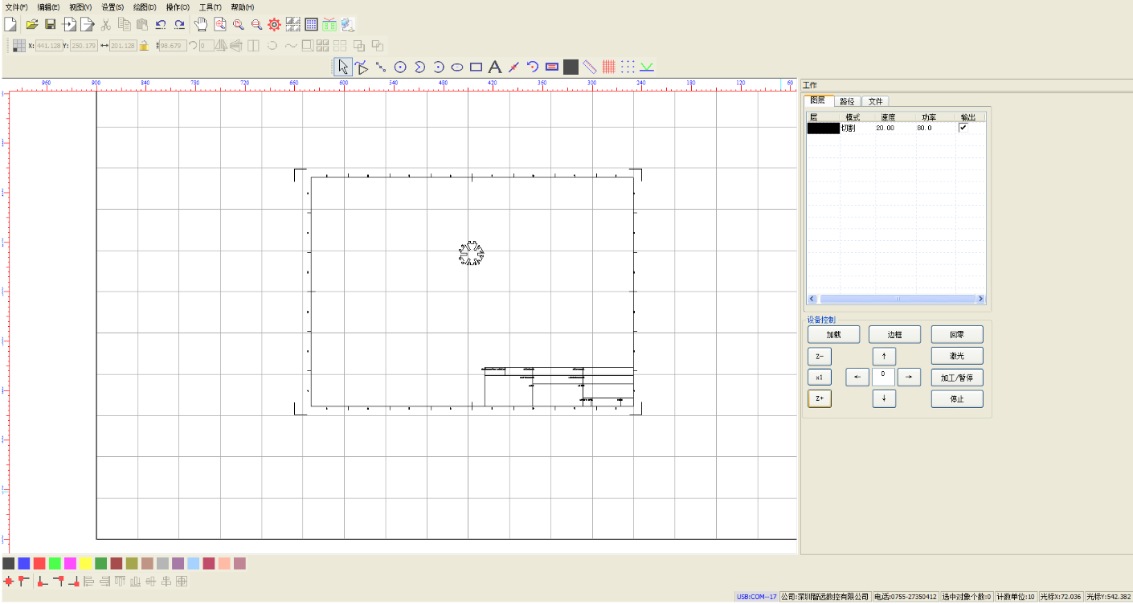Click the red grid lines icon
This screenshot has width=1133, height=604.
tap(609, 67)
